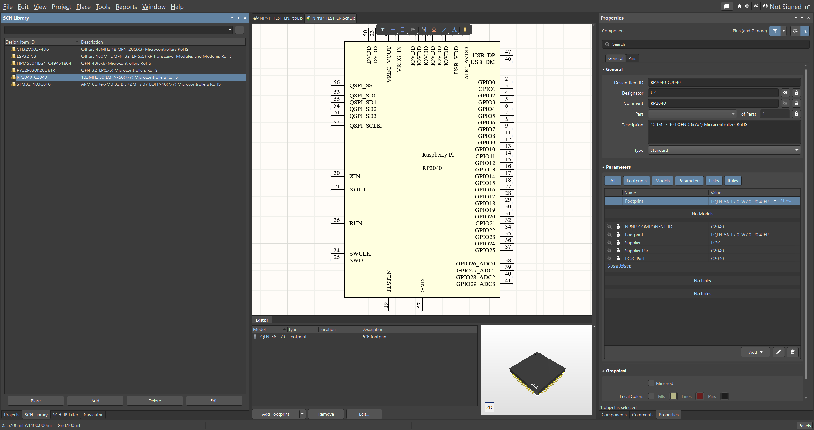This screenshot has height=430, width=814.
Task: Switch to the NPNP_TEST_EN.PcbLib tab
Action: point(278,18)
